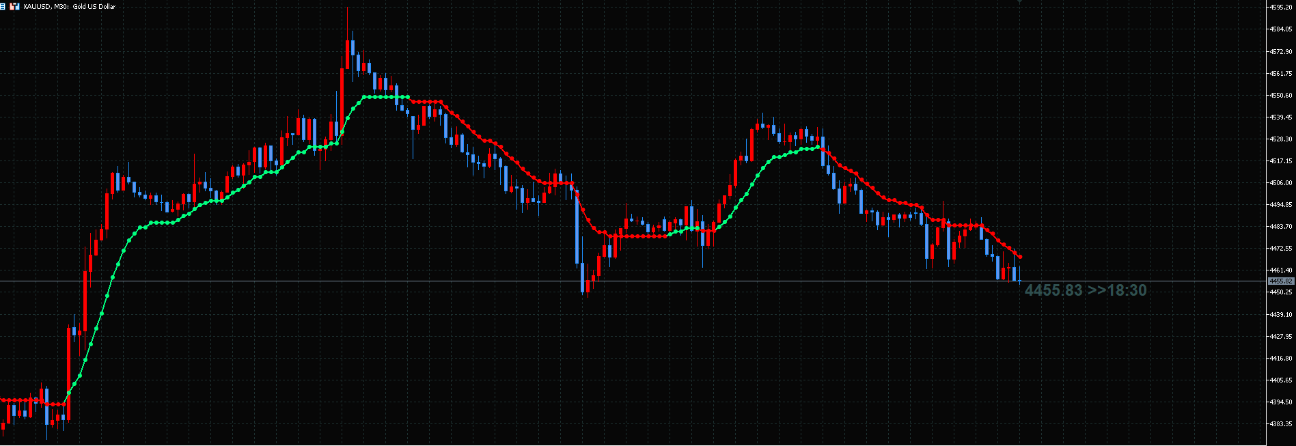This screenshot has height=446, width=1296.
Task: Click the XAUUSD, M30 chart title
Action: click(69, 6)
